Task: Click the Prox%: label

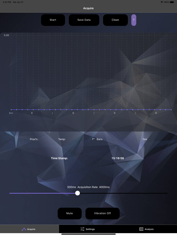Action: click(x=34, y=139)
